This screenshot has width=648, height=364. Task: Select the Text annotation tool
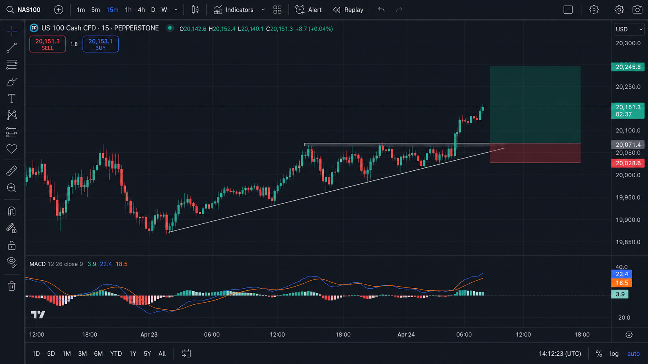12,98
